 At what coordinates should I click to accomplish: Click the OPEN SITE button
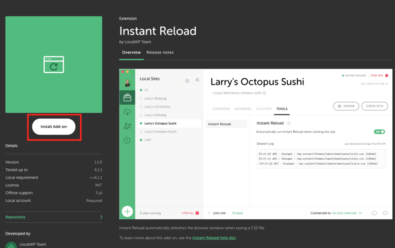pyautogui.click(x=375, y=106)
